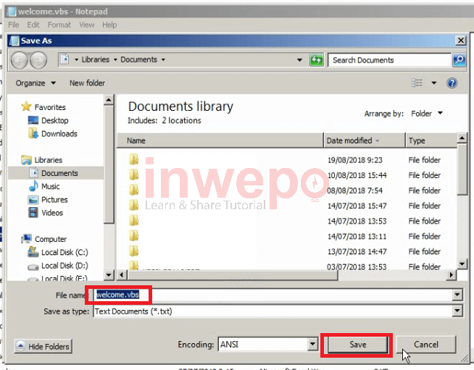Click the file list vertical scrollbar thumb
This screenshot has width=474, height=370.
point(462,170)
